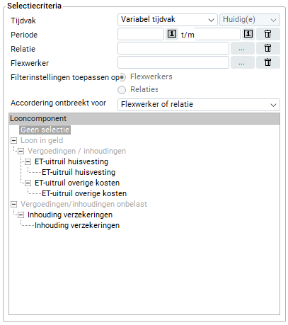Image resolution: width=288 pixels, height=325 pixels.
Task: Click the Periode start date field
Action: click(141, 34)
